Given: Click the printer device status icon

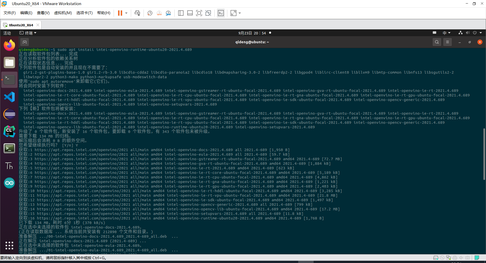Looking at the screenshot, I should coord(455,258).
